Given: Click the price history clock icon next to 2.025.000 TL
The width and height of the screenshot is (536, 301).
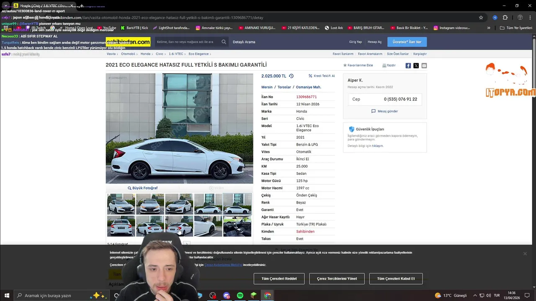Looking at the screenshot, I should (x=291, y=76).
